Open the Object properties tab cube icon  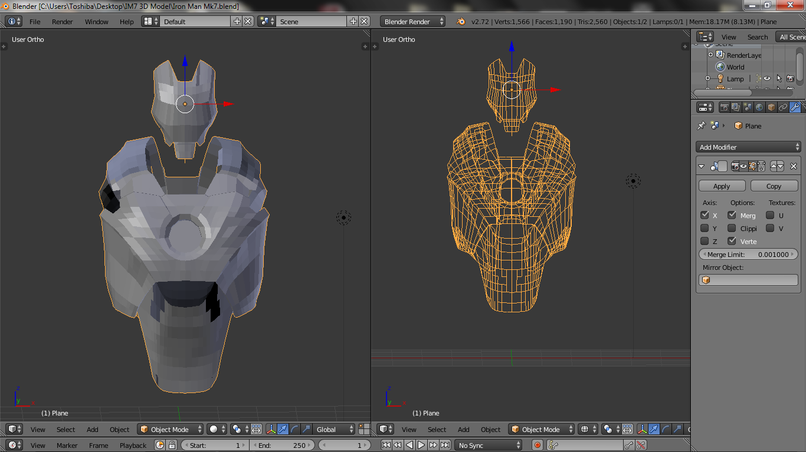point(771,107)
